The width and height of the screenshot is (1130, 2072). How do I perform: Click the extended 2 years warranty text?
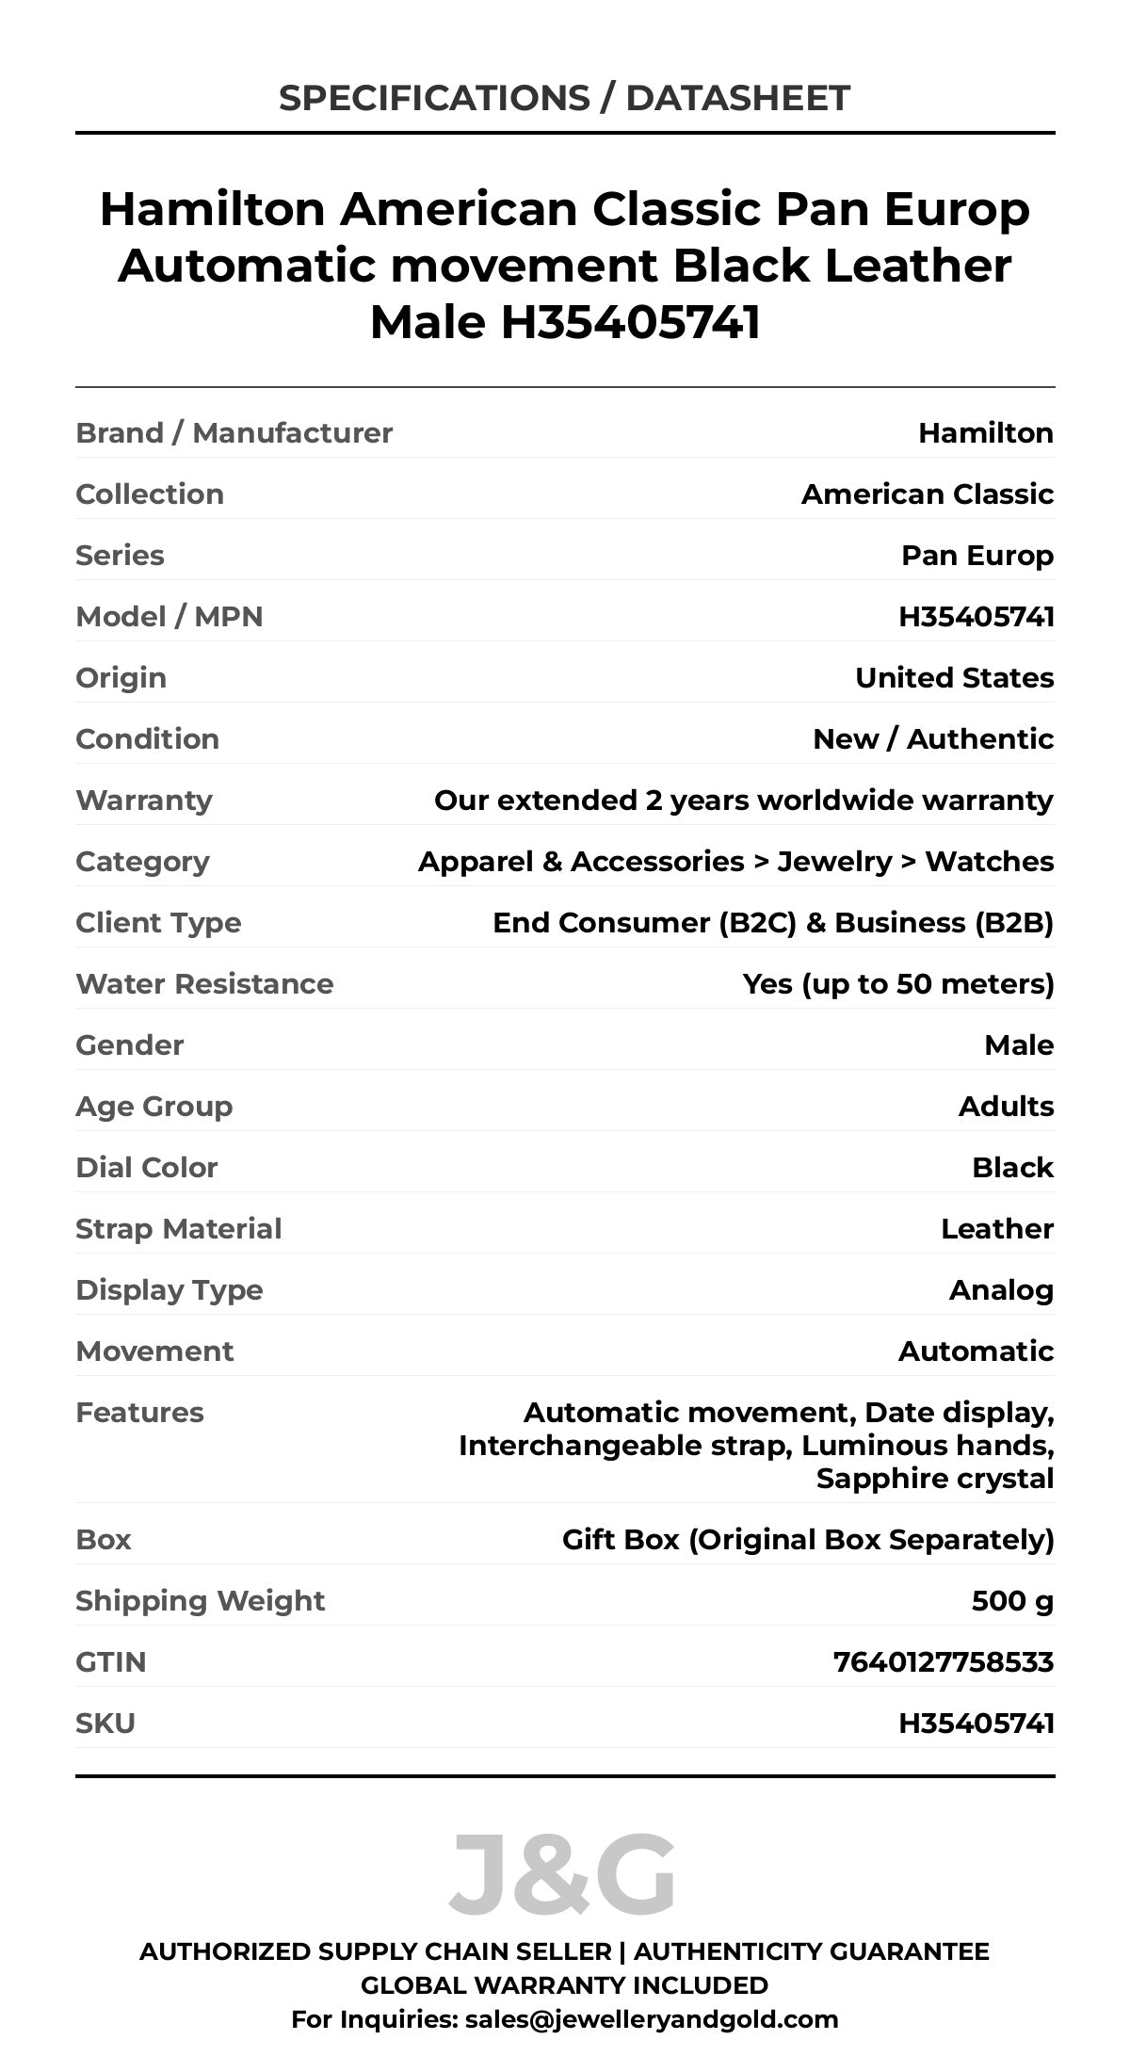[743, 801]
